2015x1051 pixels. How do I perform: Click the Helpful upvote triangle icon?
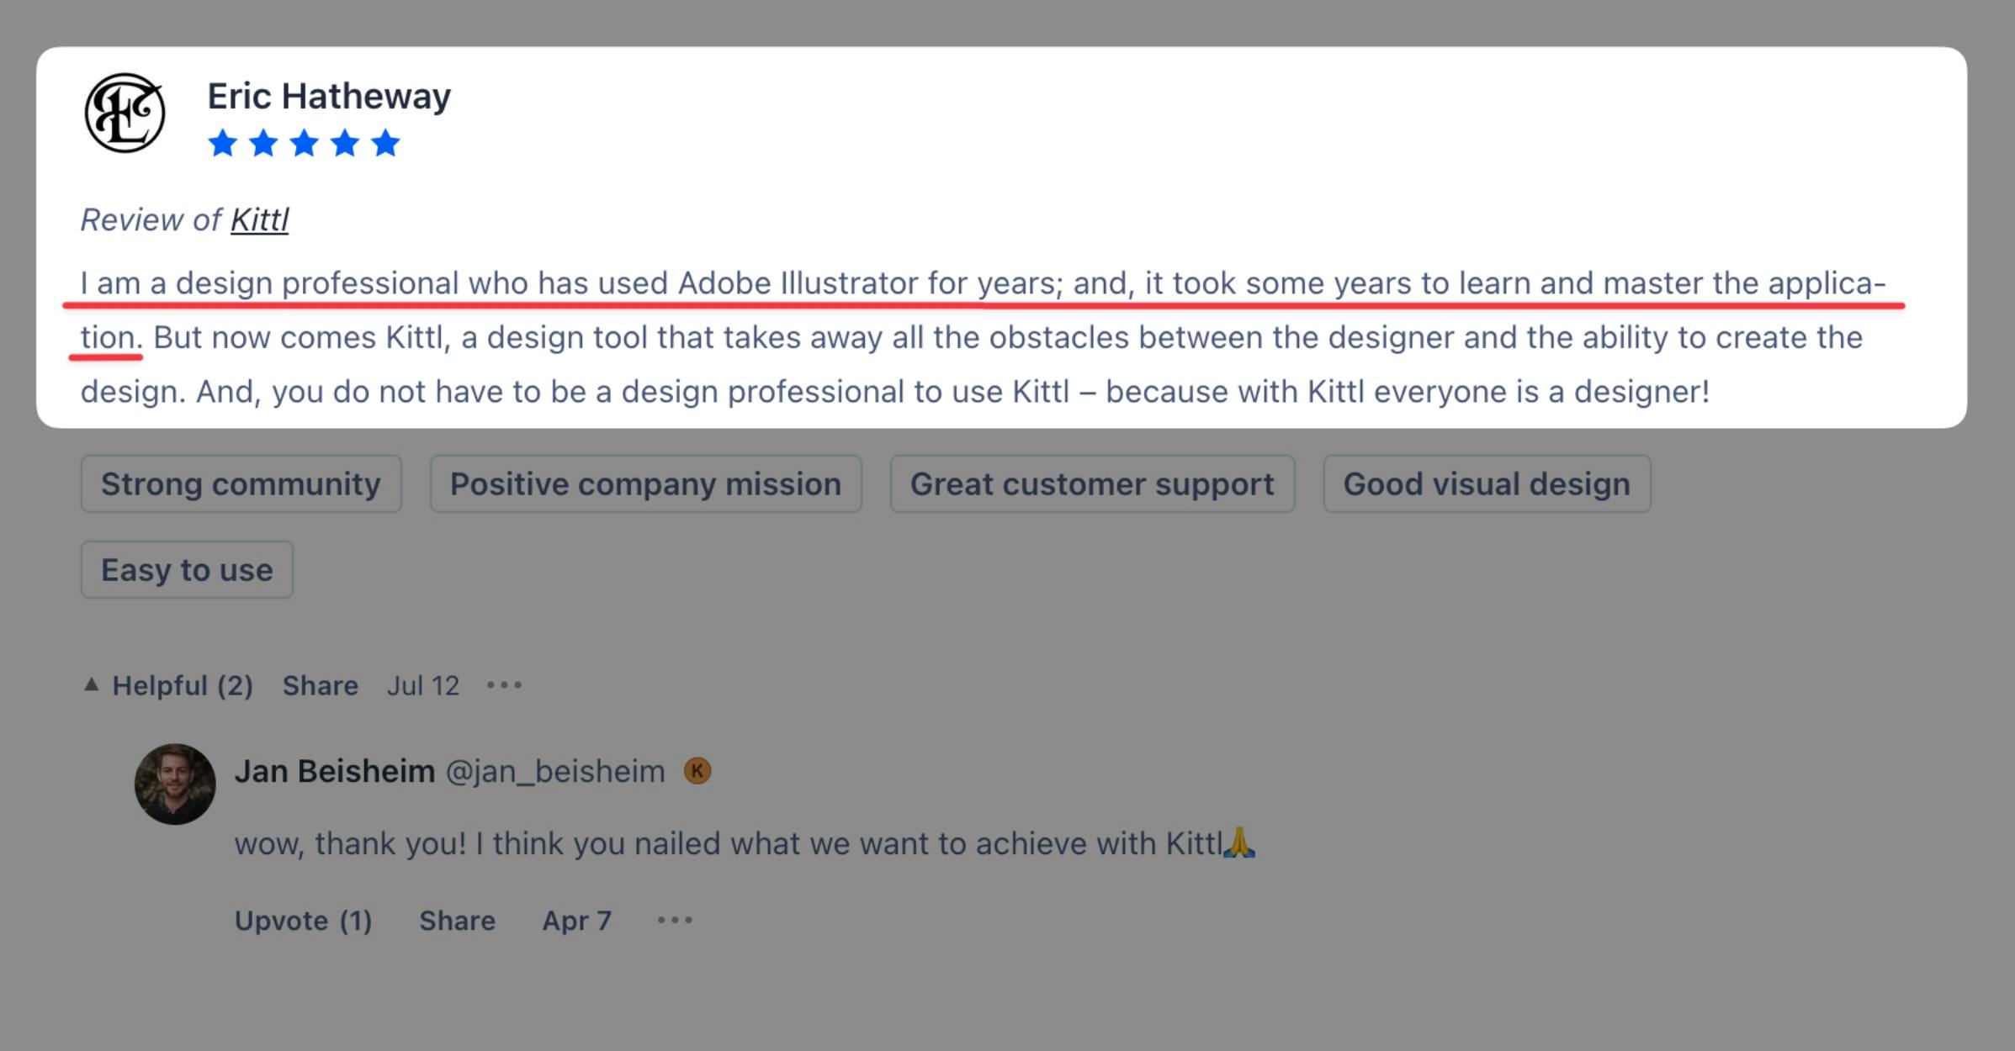[92, 684]
